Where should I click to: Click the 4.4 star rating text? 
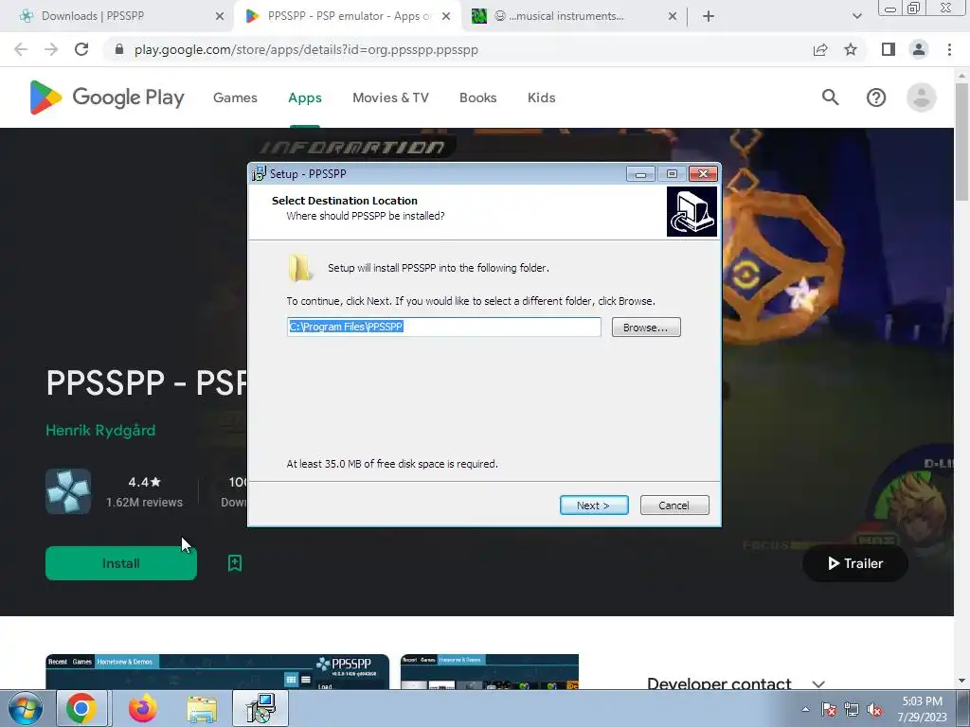[x=144, y=482]
